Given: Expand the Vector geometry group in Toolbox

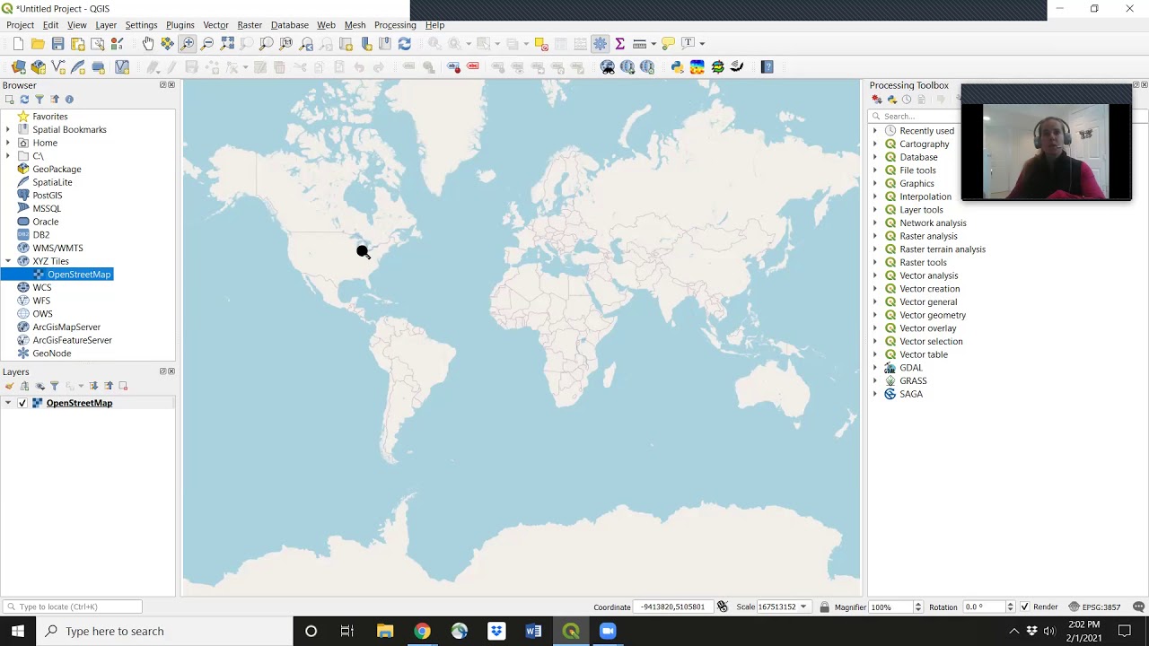Looking at the screenshot, I should point(875,315).
